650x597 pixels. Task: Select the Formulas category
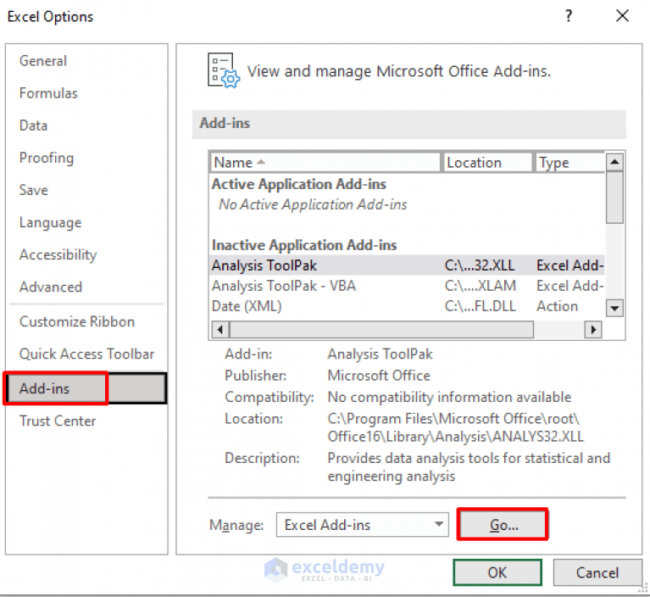point(48,93)
